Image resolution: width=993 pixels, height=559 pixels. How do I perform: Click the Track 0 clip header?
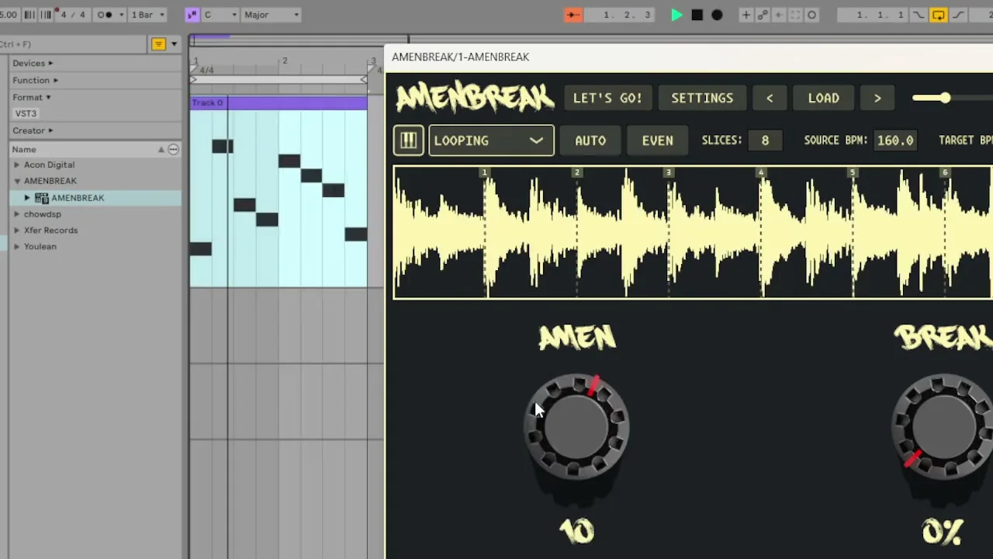coord(279,102)
